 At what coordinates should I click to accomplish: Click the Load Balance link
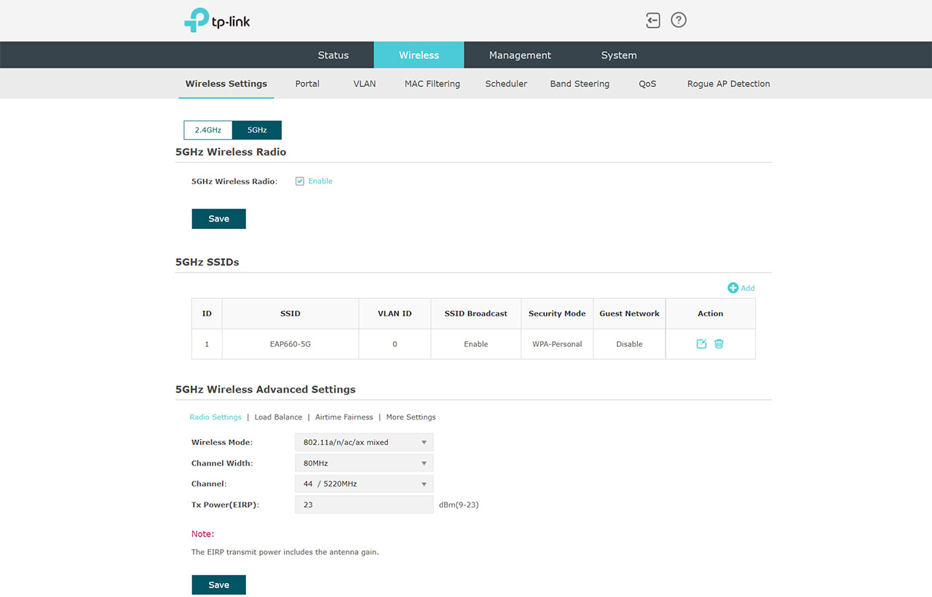[x=278, y=417]
